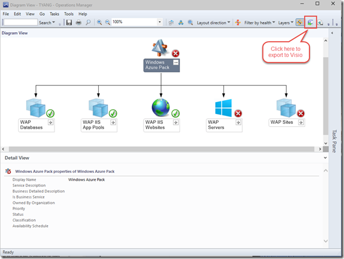This screenshot has height=259, width=344.
Task: Click the Is Business Service property label
Action: click(28, 197)
